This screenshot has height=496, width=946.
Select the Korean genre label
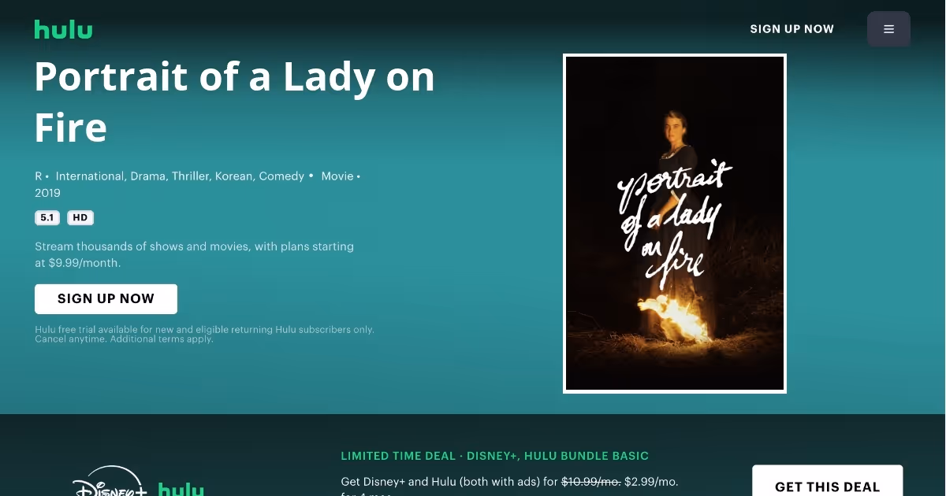(x=234, y=176)
